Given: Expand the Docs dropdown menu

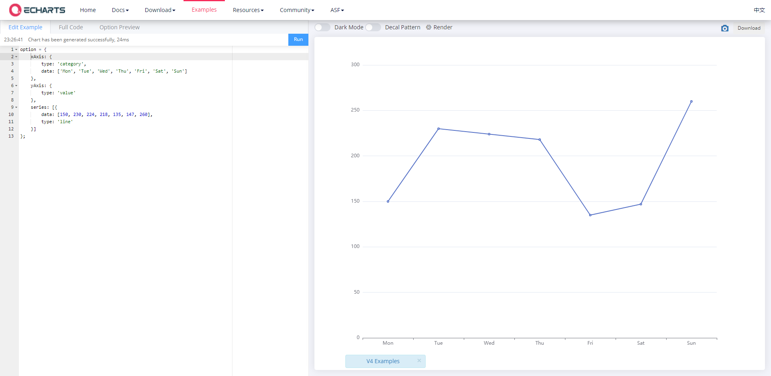Looking at the screenshot, I should pos(120,10).
